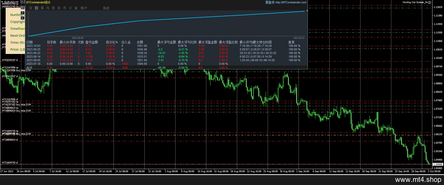
Task: Click the #718806814 buy stop 0.04 label
Action: pos(16,111)
